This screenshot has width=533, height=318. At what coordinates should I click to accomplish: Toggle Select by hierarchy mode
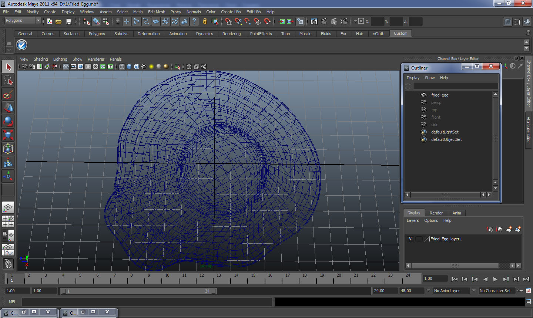[x=87, y=21]
